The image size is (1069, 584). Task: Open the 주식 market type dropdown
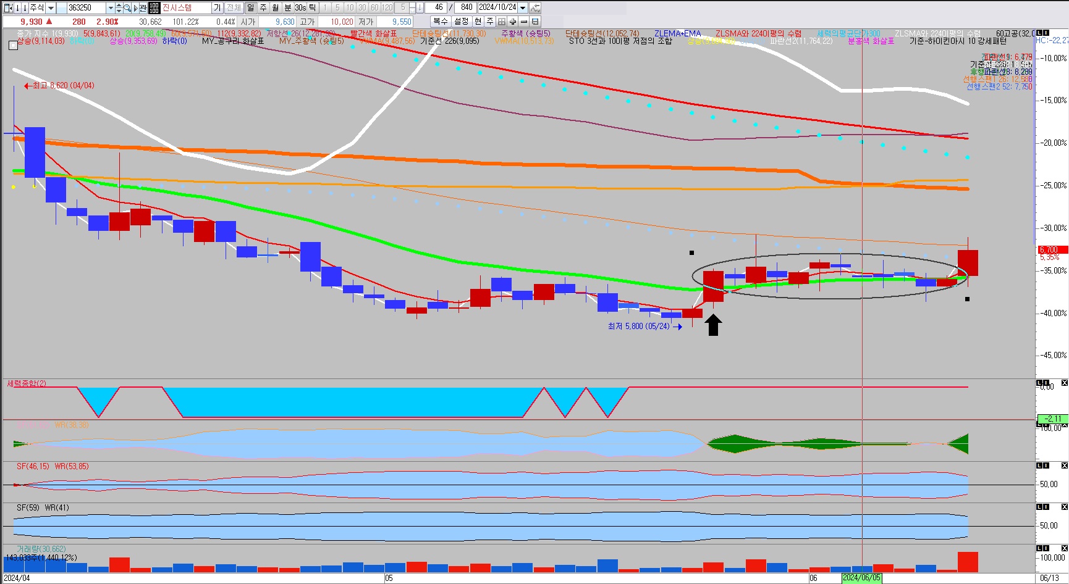pyautogui.click(x=51, y=7)
